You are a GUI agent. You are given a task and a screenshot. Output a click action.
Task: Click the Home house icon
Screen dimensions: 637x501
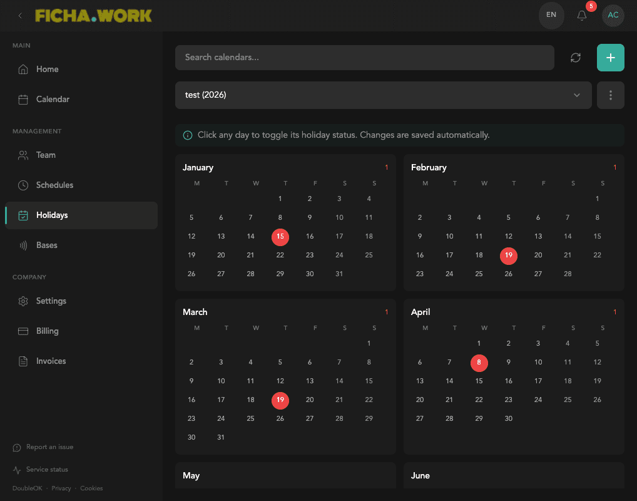coord(23,69)
